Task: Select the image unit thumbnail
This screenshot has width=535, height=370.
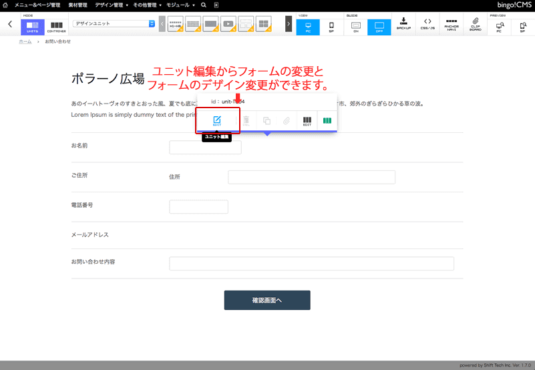Action: pyautogui.click(x=210, y=24)
